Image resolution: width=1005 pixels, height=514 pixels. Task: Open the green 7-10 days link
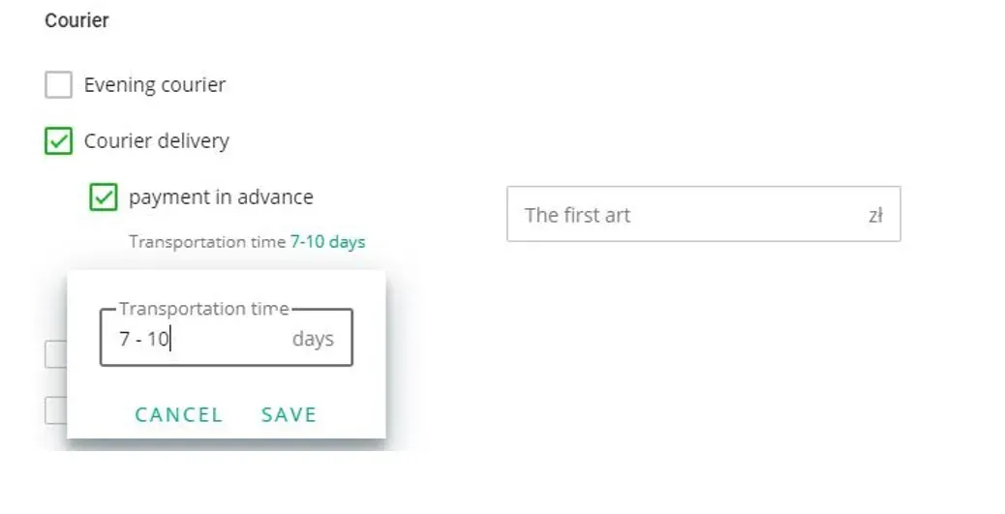point(327,242)
